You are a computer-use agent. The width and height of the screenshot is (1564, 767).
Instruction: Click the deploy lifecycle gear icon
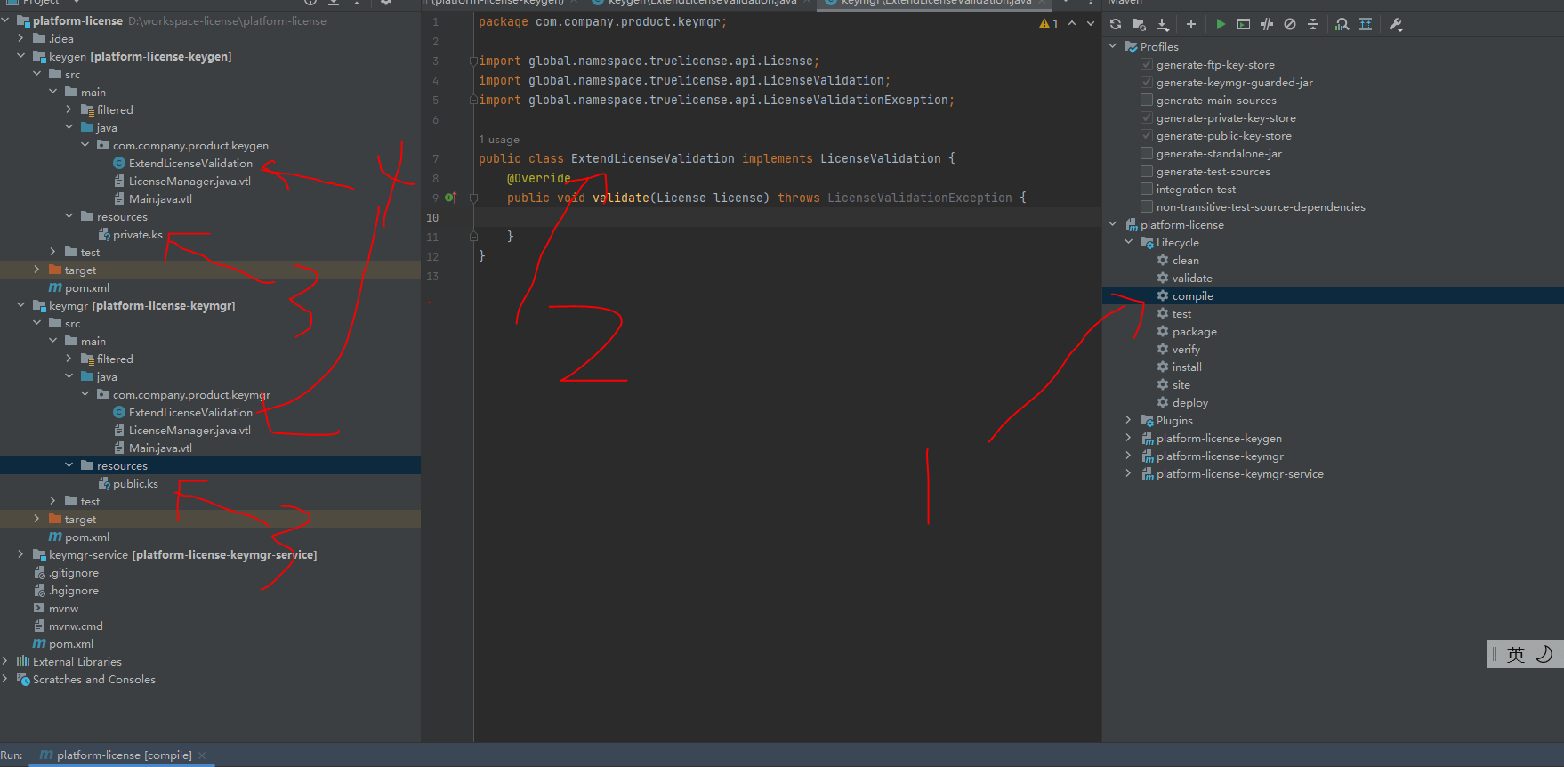(x=1163, y=402)
